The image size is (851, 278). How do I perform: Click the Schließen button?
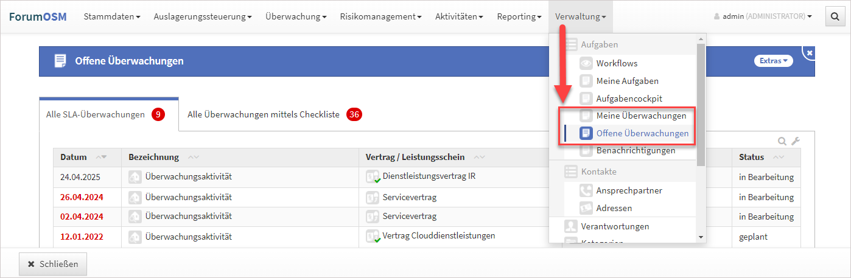[53, 264]
